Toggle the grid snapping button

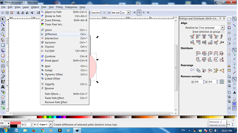234,104
